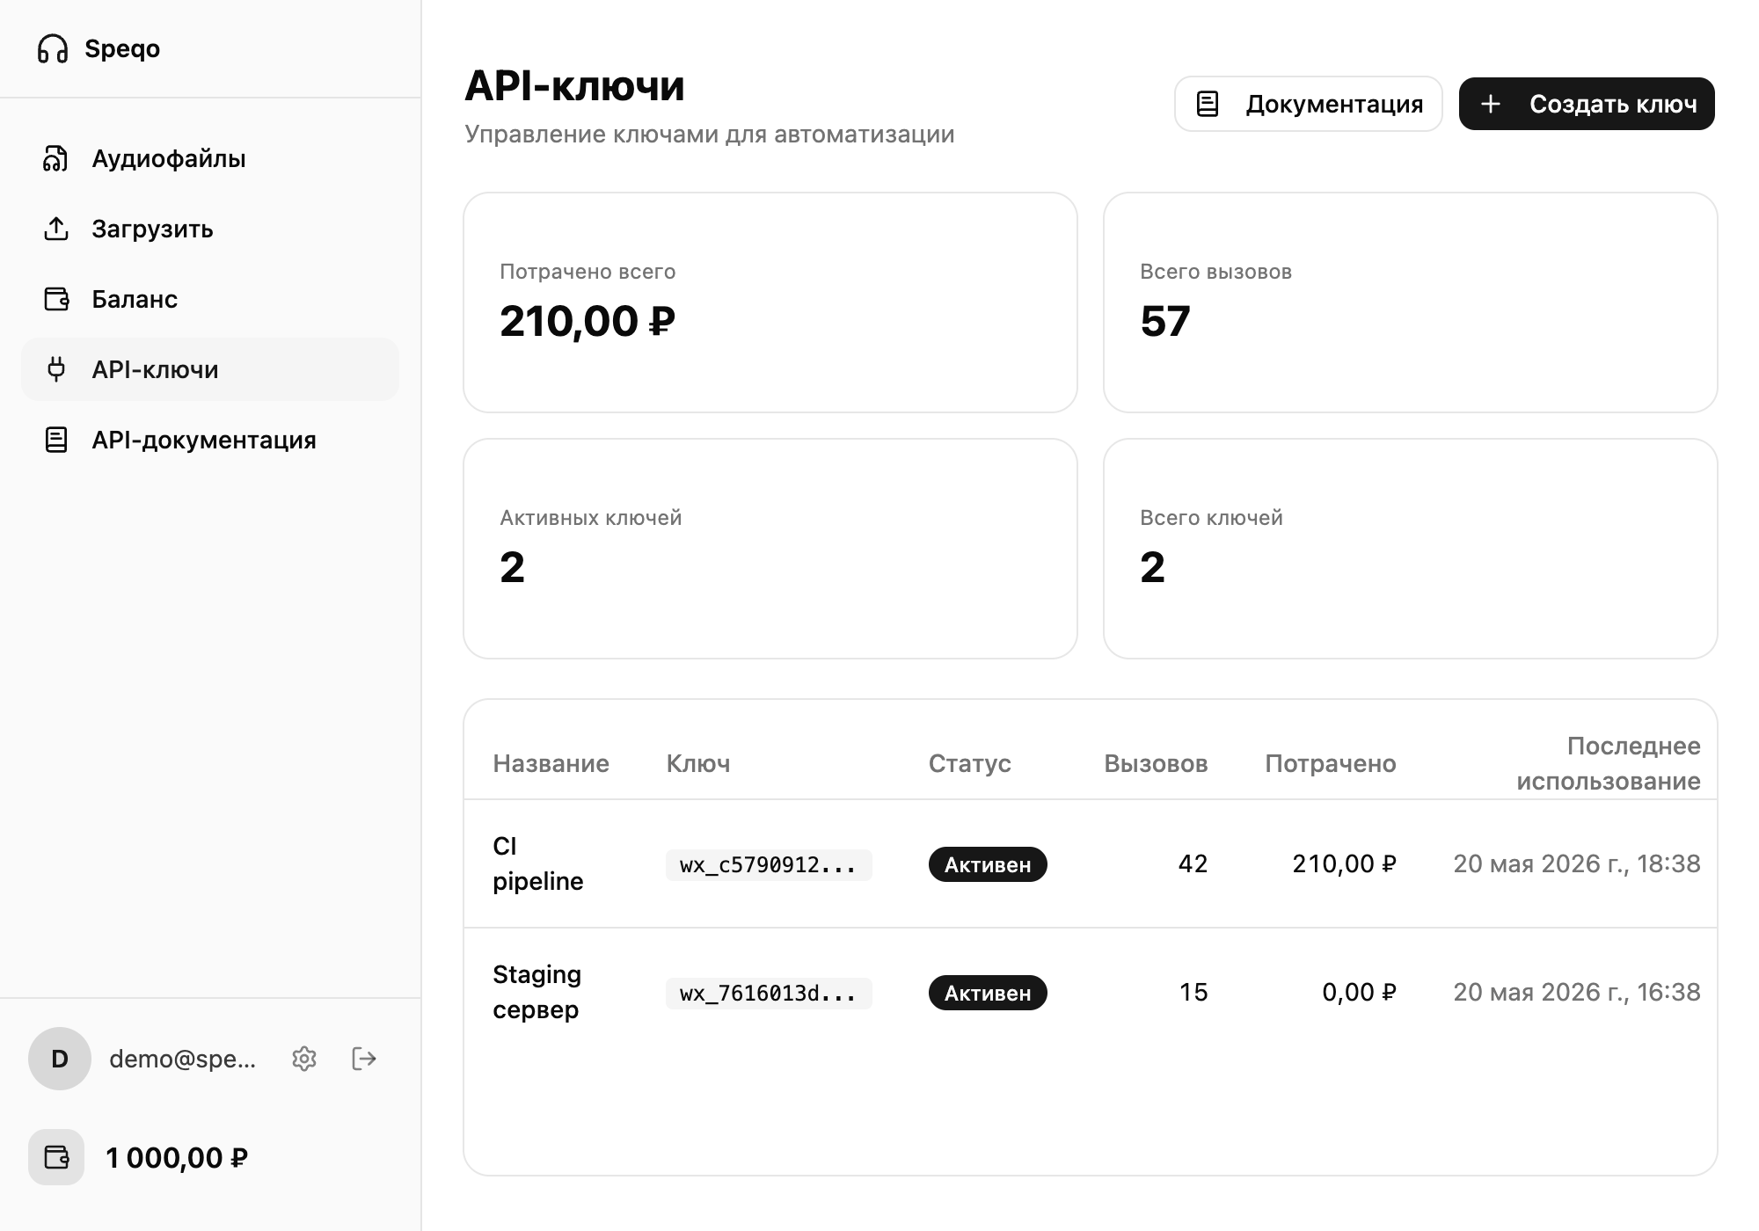Screen dimensions: 1759x1231
Task: Click the Speqo brand name
Action: point(122,48)
